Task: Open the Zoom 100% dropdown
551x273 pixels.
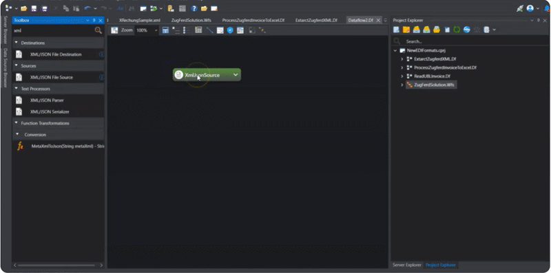Action: click(x=156, y=30)
